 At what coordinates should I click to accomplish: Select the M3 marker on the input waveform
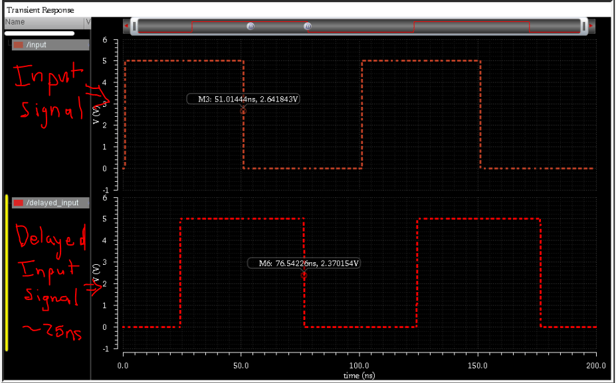coord(243,111)
